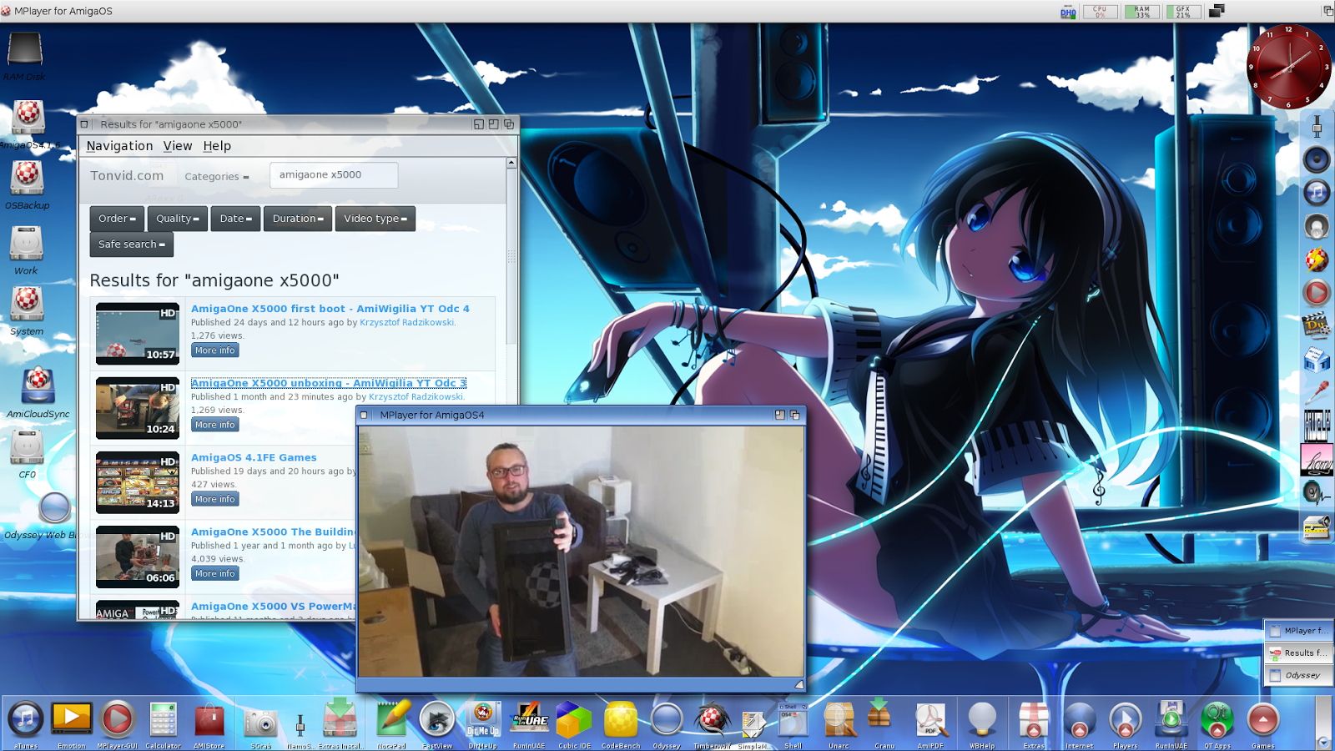Click the MPlayer video playback area

[x=581, y=552]
